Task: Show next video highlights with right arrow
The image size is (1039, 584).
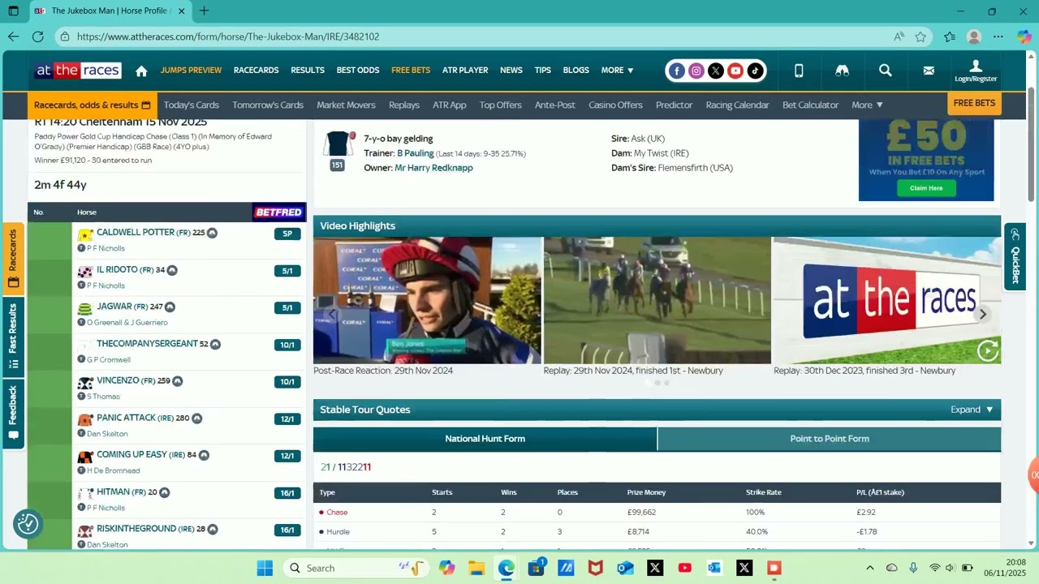Action: pos(982,315)
